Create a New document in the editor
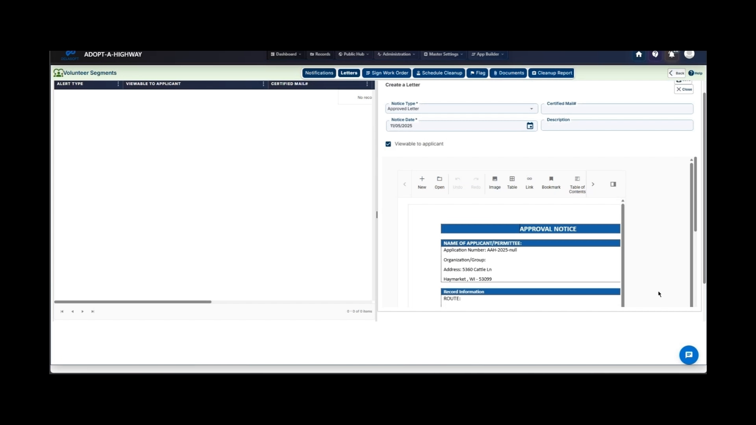Screen dimensions: 756x425 pyautogui.click(x=422, y=182)
